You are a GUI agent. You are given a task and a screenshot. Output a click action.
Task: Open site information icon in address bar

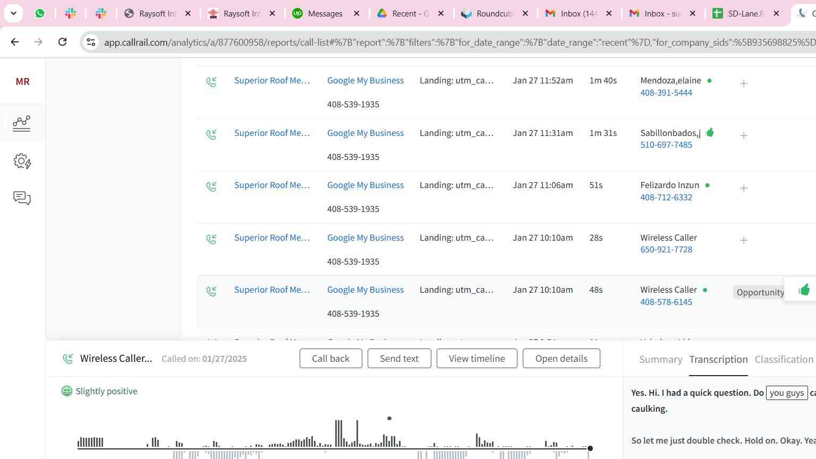click(91, 42)
